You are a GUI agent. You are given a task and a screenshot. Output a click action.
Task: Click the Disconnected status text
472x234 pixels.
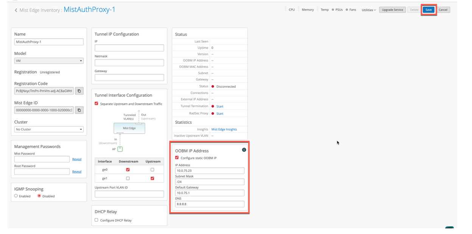pos(226,86)
